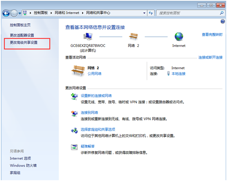Click the magnifier search icon
The image size is (227, 181).
tap(222, 13)
